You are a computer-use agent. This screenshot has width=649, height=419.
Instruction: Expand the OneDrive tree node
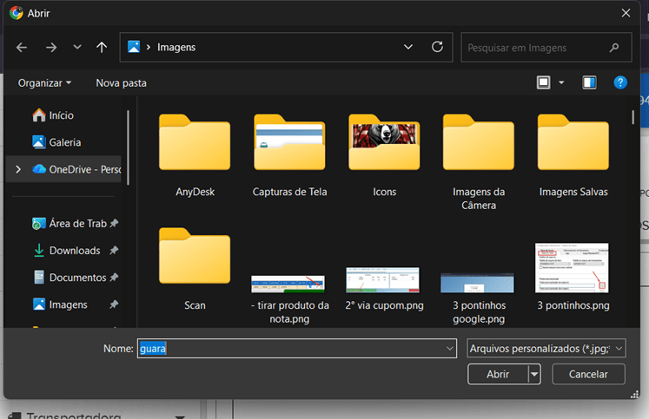click(18, 169)
